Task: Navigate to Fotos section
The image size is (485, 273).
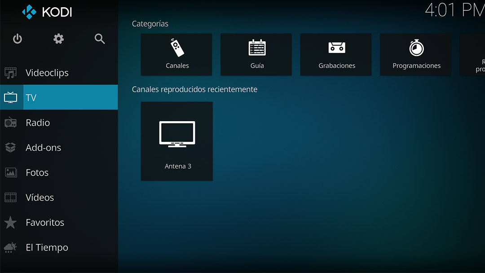Action: pyautogui.click(x=37, y=172)
